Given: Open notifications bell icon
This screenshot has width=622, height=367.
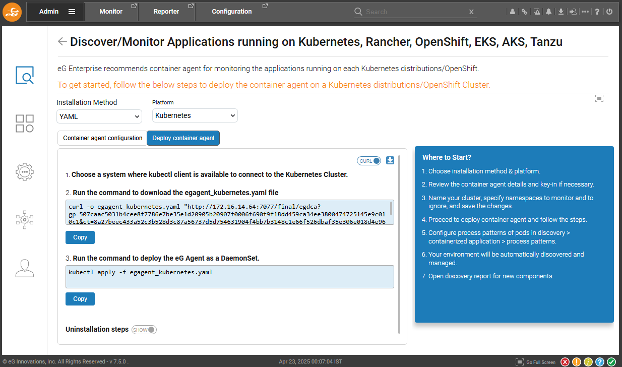Looking at the screenshot, I should tap(549, 12).
